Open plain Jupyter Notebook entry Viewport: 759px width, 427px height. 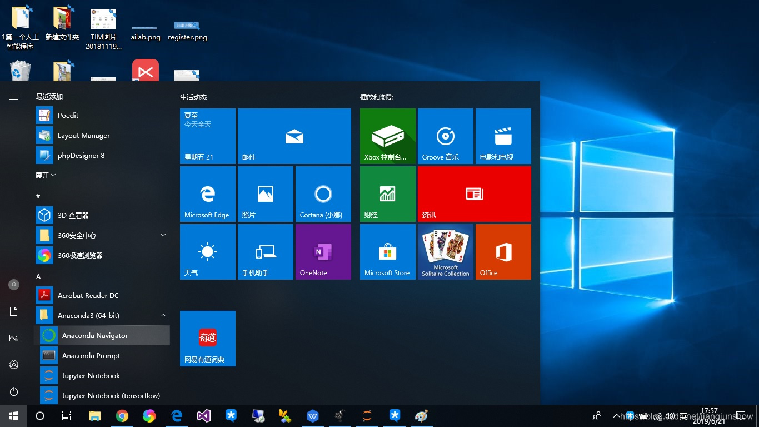click(102, 375)
